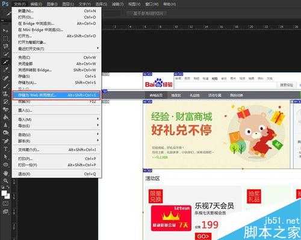This screenshot has width=301, height=240.
Task: Select the Brush tool
Action: point(5,86)
